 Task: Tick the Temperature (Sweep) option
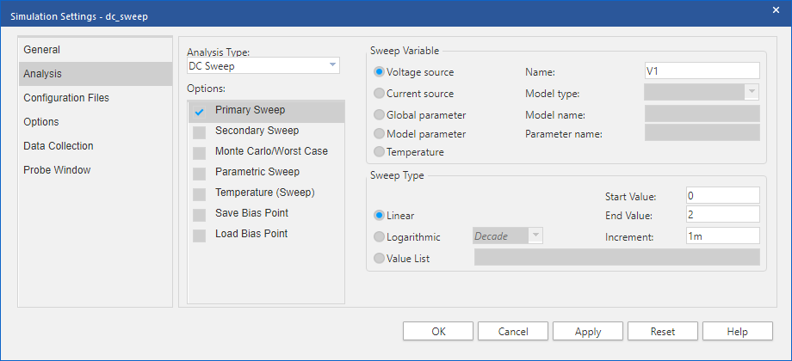click(x=199, y=194)
